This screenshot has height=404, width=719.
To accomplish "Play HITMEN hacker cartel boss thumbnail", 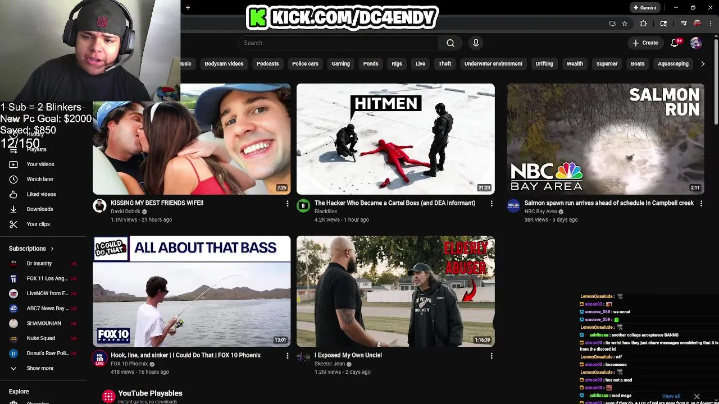I will 395,139.
